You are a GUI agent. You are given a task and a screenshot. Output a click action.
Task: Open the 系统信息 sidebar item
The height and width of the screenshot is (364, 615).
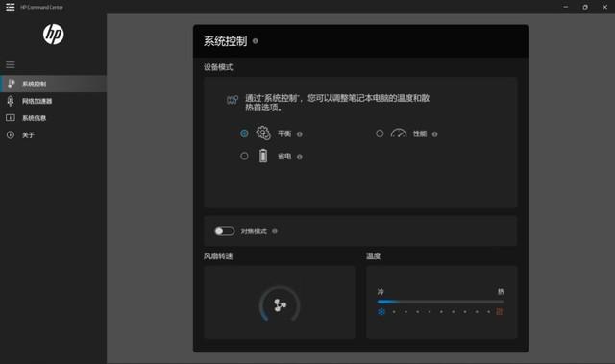tap(53, 118)
